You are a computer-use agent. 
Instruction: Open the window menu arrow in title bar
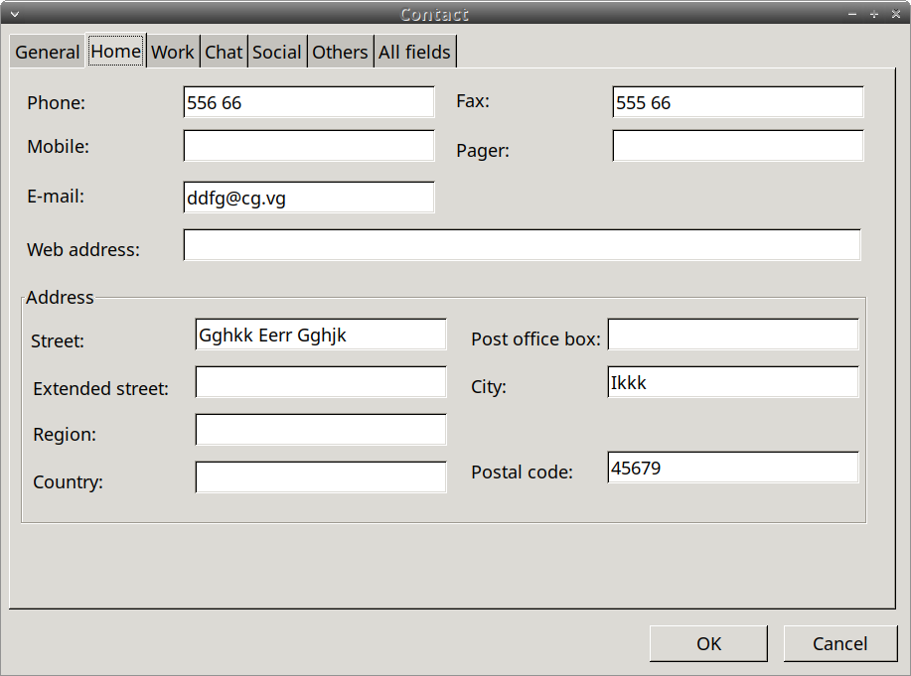(15, 14)
